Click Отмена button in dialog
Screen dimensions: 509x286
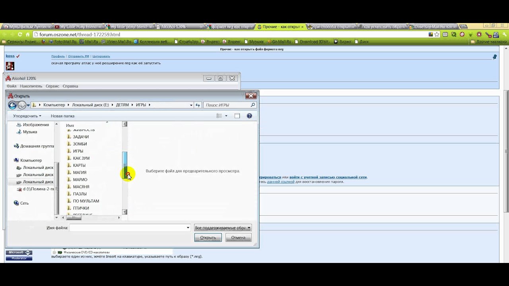point(238,238)
